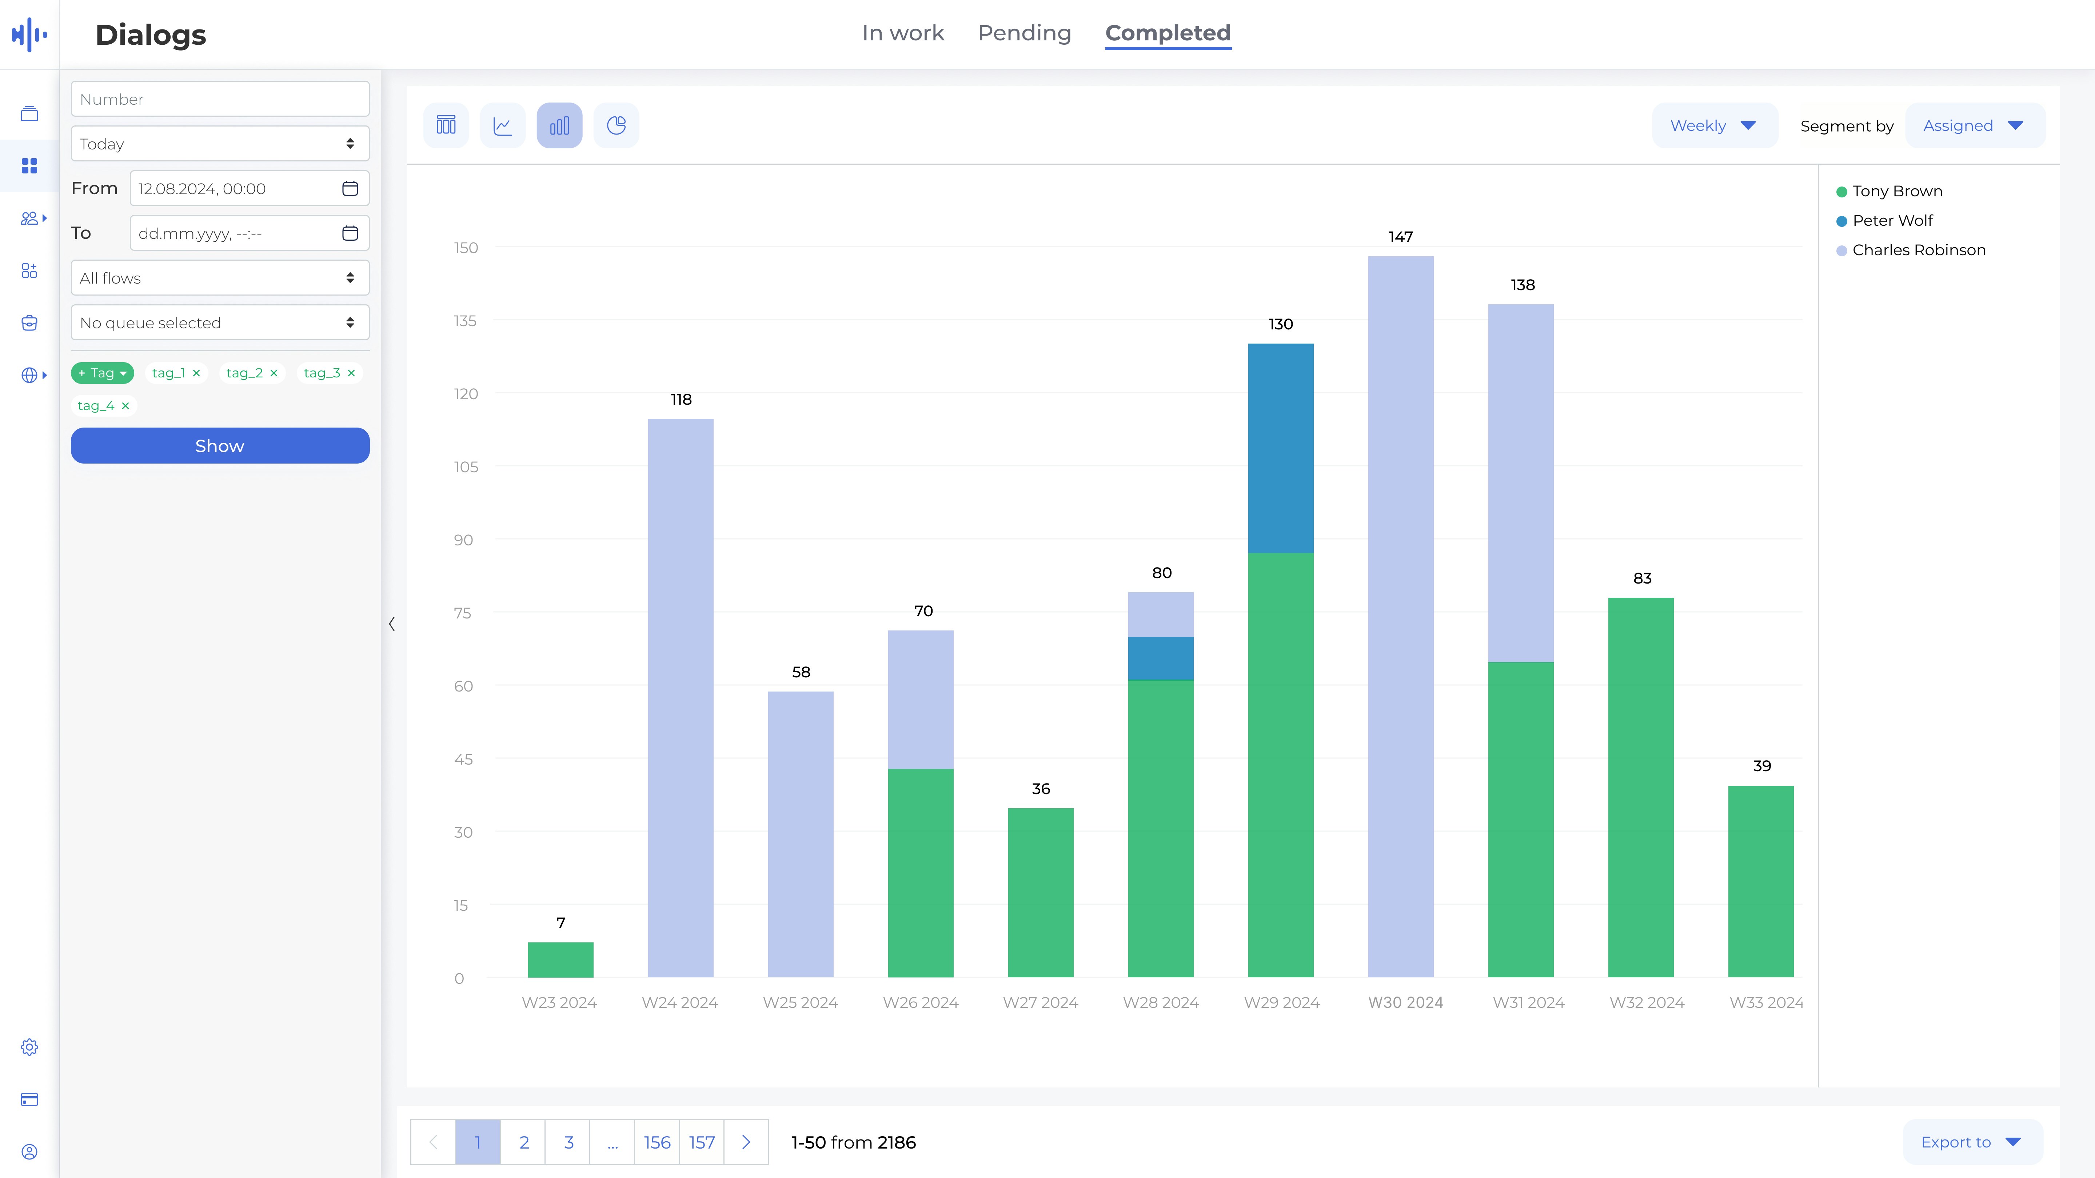Select the line chart view icon
Viewport: 2095px width, 1178px height.
[x=503, y=125]
